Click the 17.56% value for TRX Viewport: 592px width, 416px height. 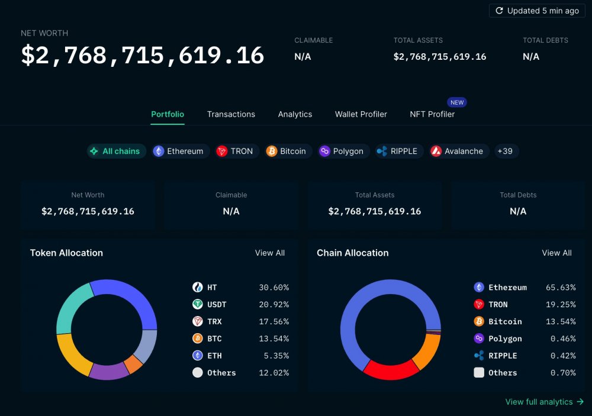[x=274, y=321]
